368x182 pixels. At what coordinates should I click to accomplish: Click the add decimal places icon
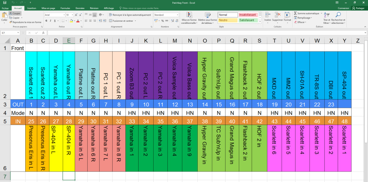[172, 21]
